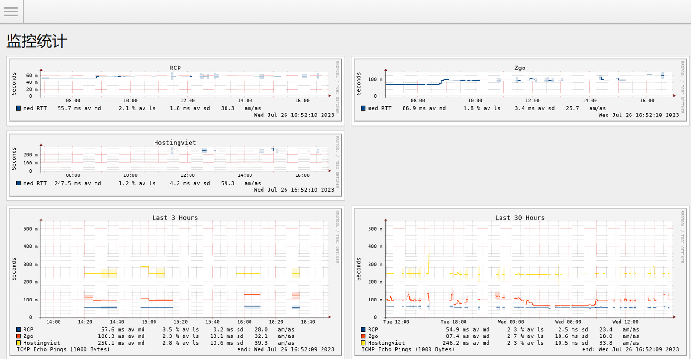Image resolution: width=691 pixels, height=359 pixels.
Task: Click the Last 3 Hours graph title
Action: (x=175, y=218)
